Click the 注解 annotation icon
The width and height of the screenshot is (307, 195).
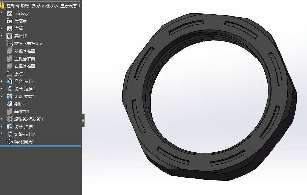pyautogui.click(x=9, y=29)
